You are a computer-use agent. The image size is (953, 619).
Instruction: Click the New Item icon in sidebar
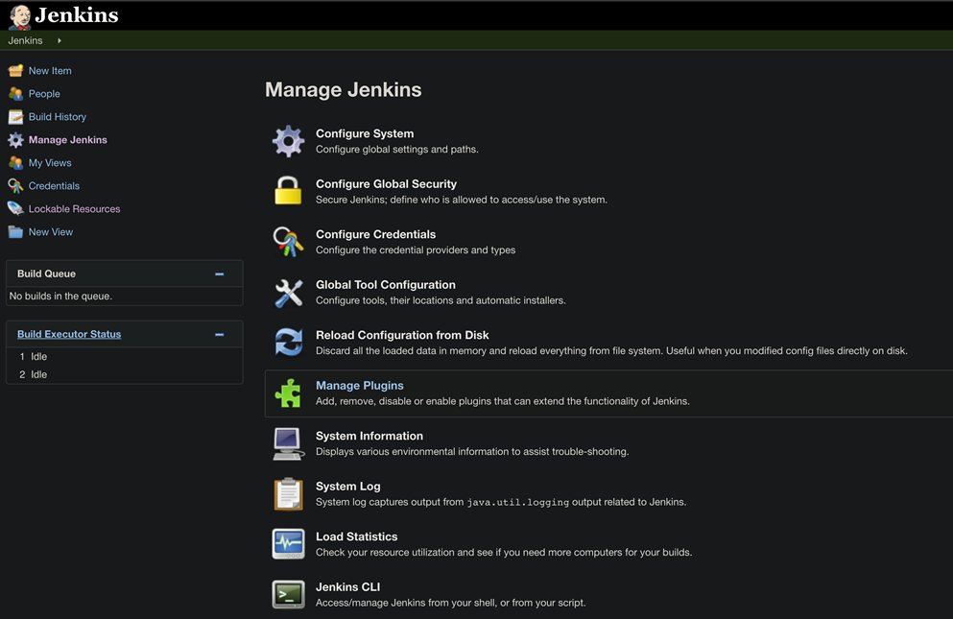point(15,70)
